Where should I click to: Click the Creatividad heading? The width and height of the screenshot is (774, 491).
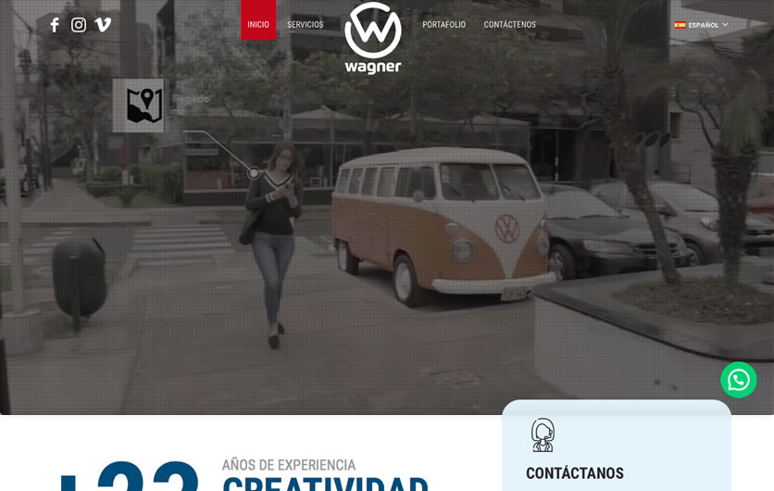pyautogui.click(x=325, y=484)
